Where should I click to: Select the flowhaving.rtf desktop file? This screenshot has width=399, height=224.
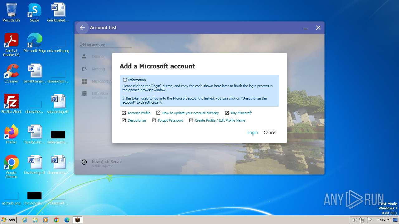tap(35, 165)
